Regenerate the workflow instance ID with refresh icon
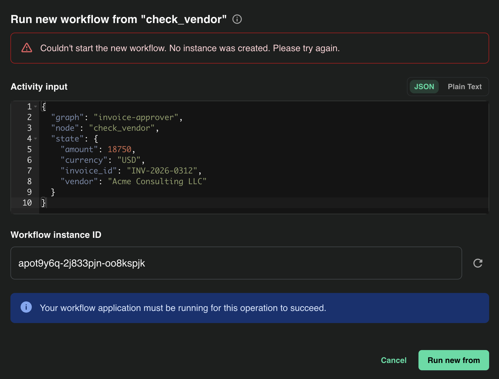This screenshot has width=499, height=379. [x=478, y=263]
